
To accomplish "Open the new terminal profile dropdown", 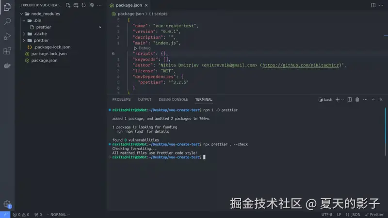I will [343, 100].
